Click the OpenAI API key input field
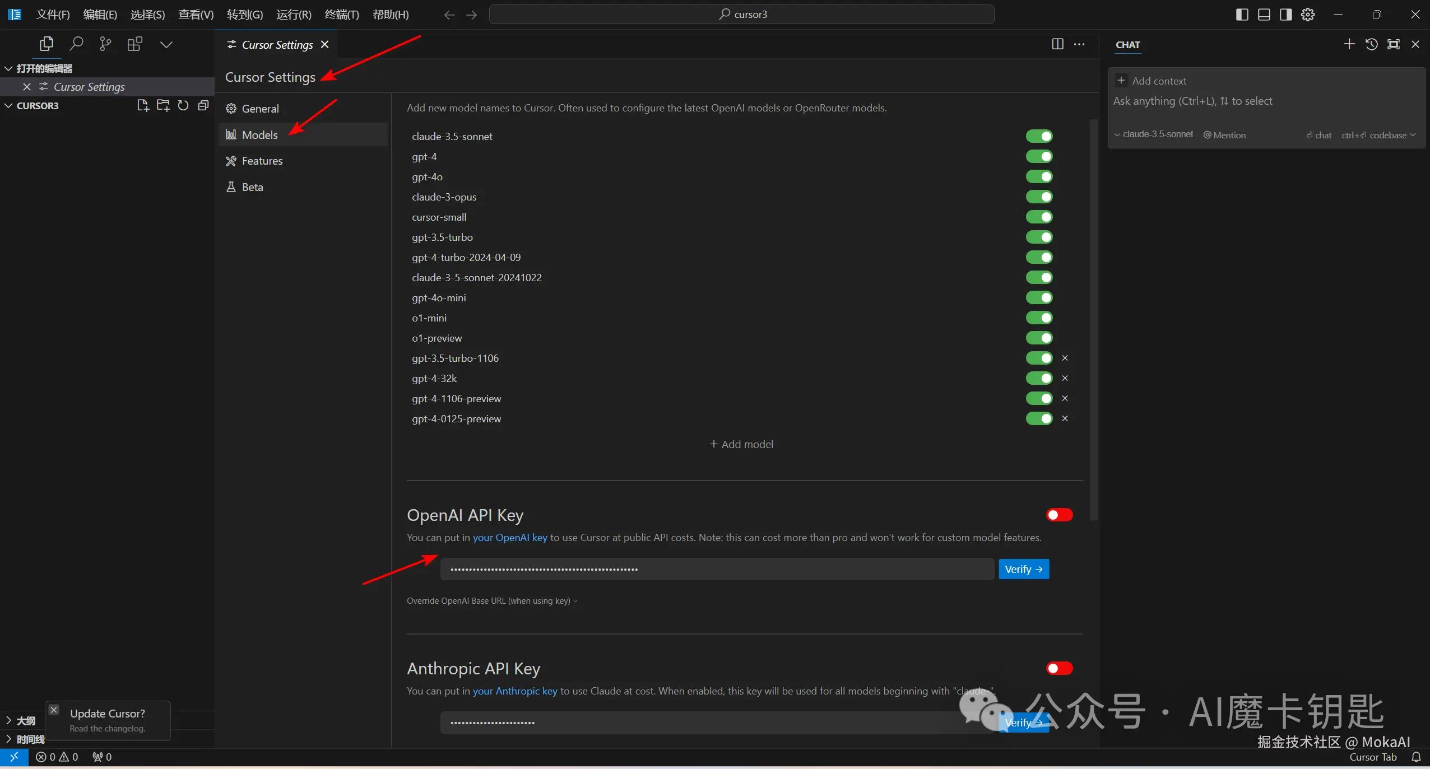 (x=717, y=569)
